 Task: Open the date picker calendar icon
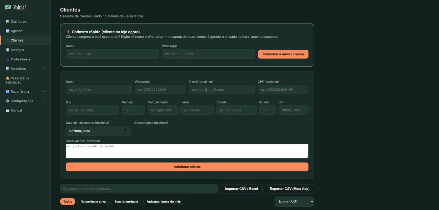tap(125, 131)
